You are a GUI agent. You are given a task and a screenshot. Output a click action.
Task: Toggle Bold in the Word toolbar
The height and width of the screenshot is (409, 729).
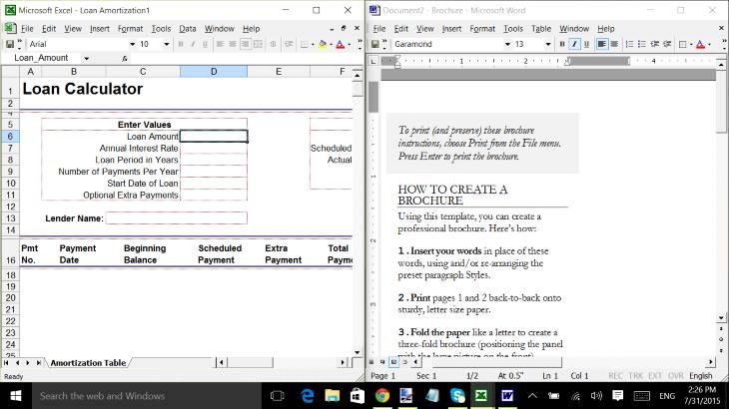click(562, 44)
